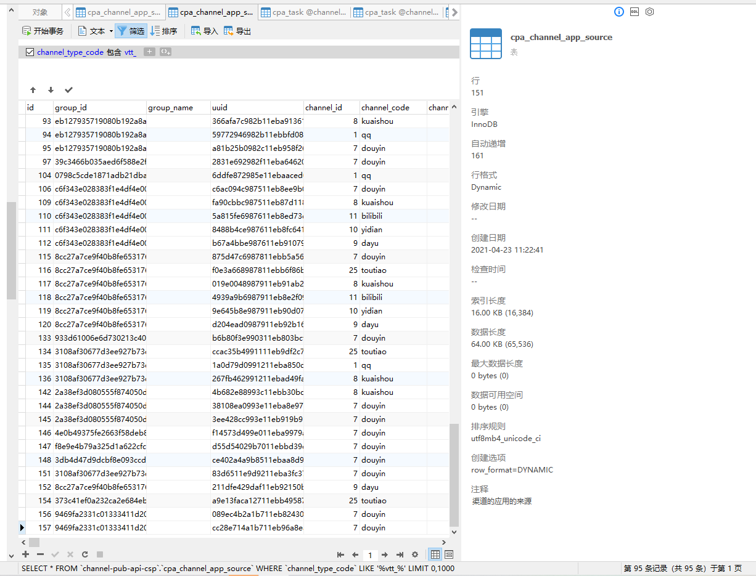The image size is (756, 576).
Task: Click the channel_type_code filter field name
Action: tap(70, 52)
